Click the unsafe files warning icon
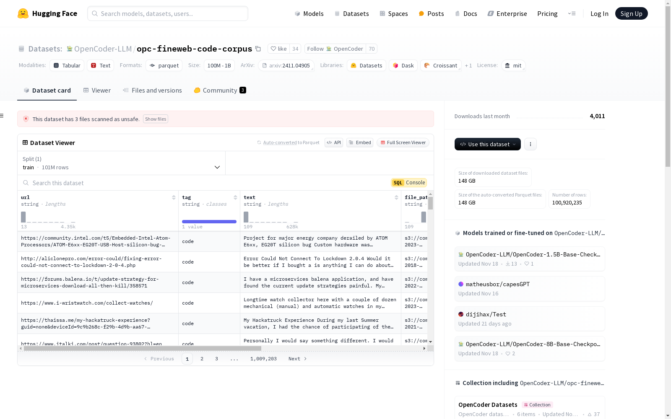Viewport: 671px width, 419px height. tap(26, 119)
